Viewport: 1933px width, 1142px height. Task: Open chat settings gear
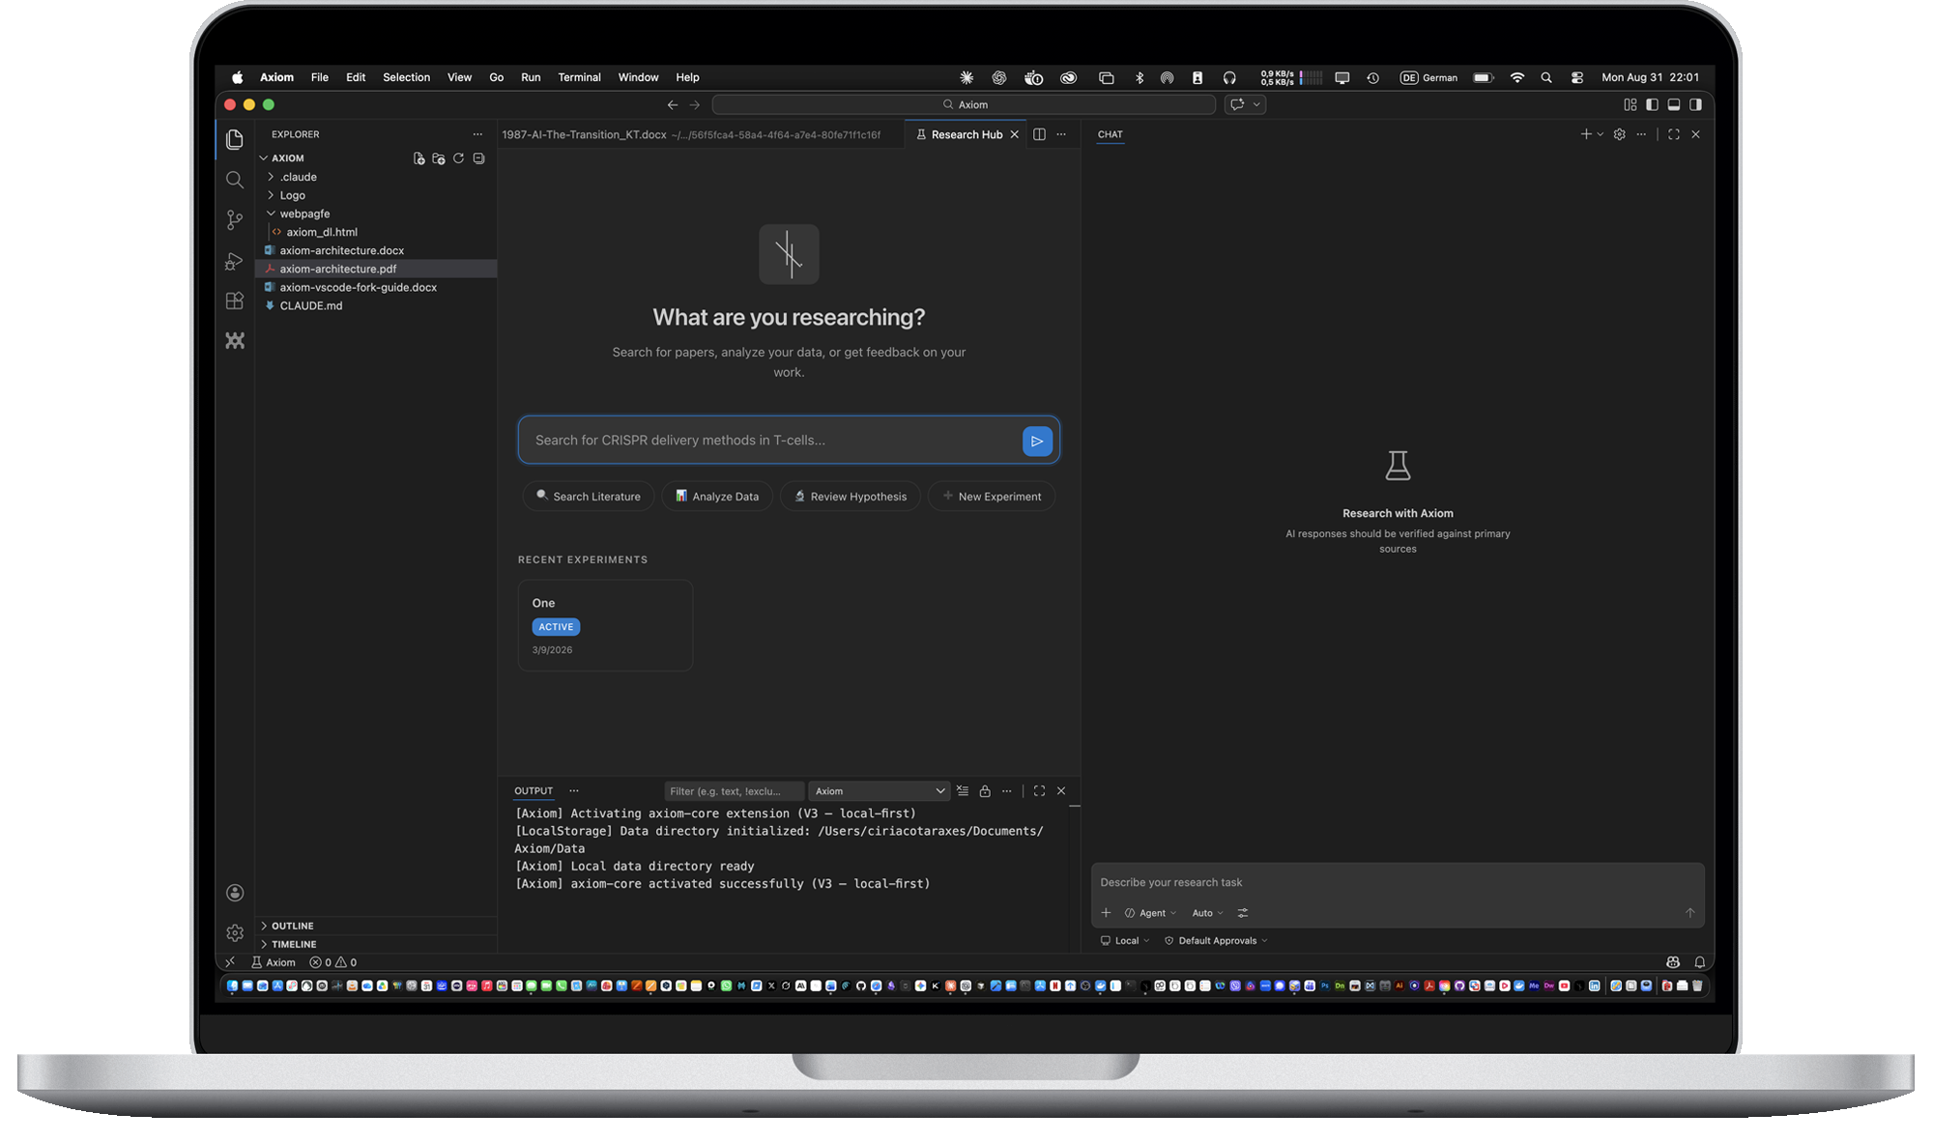1619,134
